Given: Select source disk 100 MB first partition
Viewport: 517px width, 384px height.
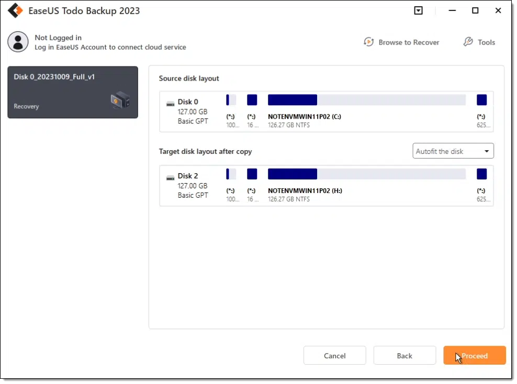Looking at the screenshot, I should 232,100.
